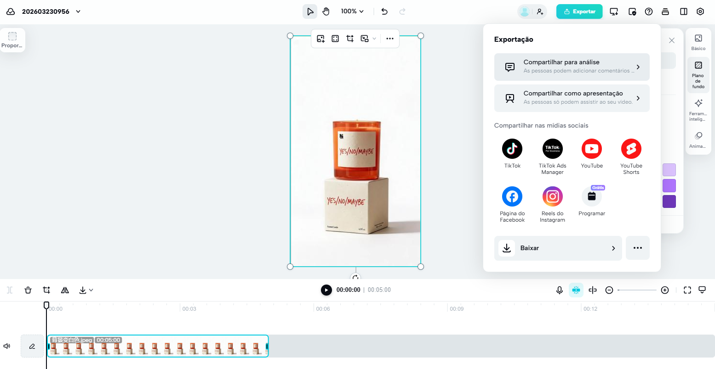Collapse the timeline with the monitor arrow icon
This screenshot has height=369, width=715.
(x=702, y=290)
